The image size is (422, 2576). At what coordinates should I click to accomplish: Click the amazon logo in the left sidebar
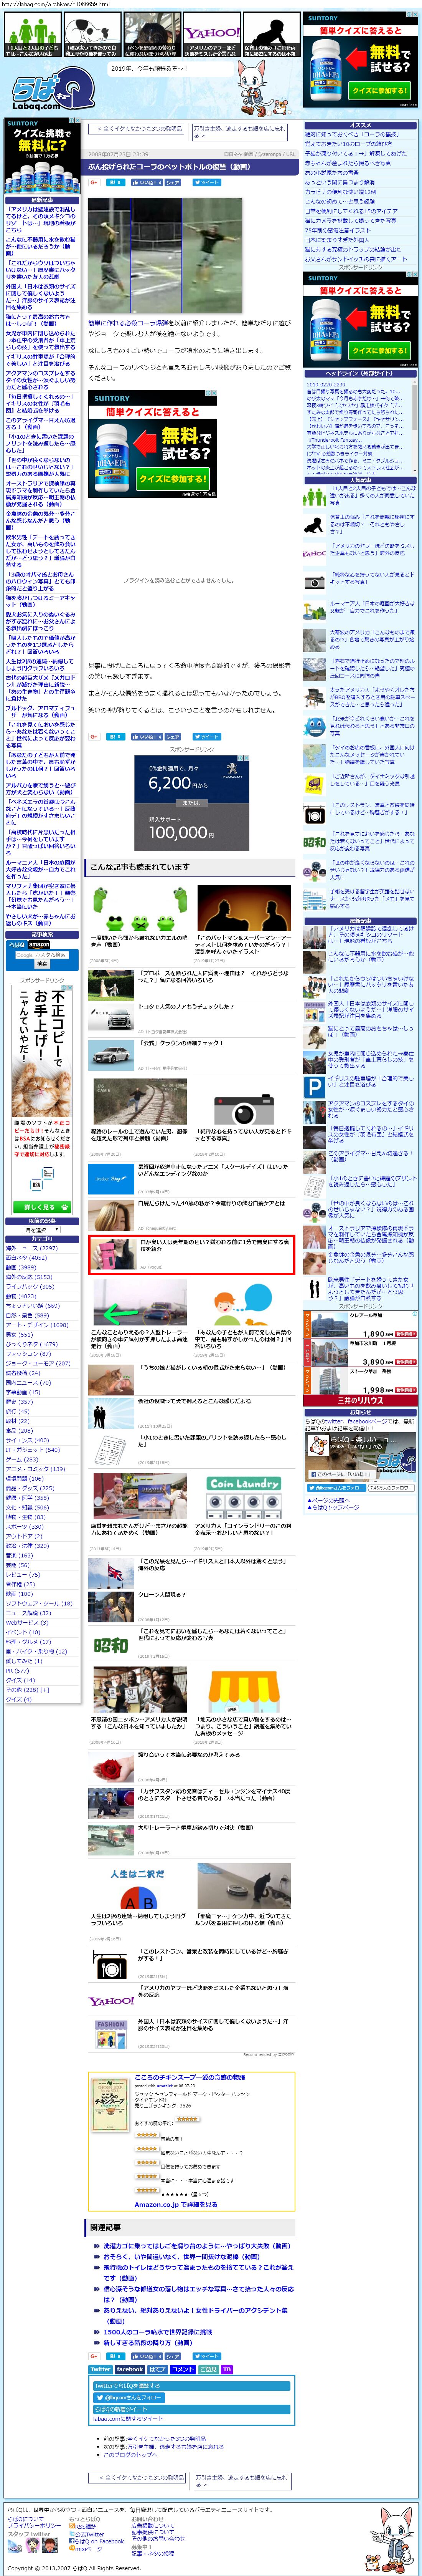39,944
